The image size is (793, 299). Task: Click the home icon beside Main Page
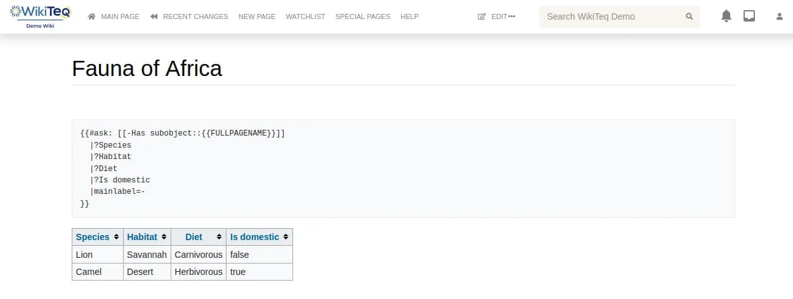[92, 16]
